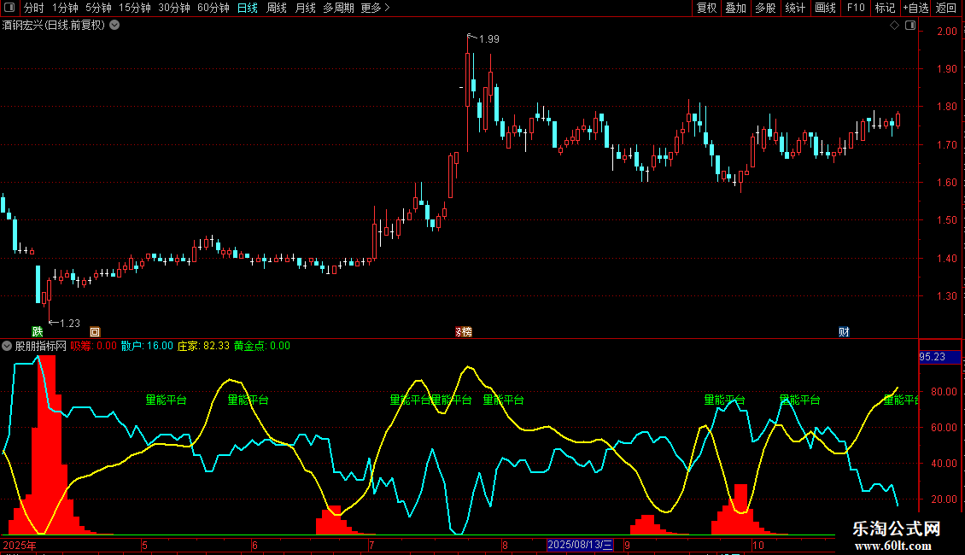
Task: Select the 2025/08/13 date marker
Action: pos(580,545)
